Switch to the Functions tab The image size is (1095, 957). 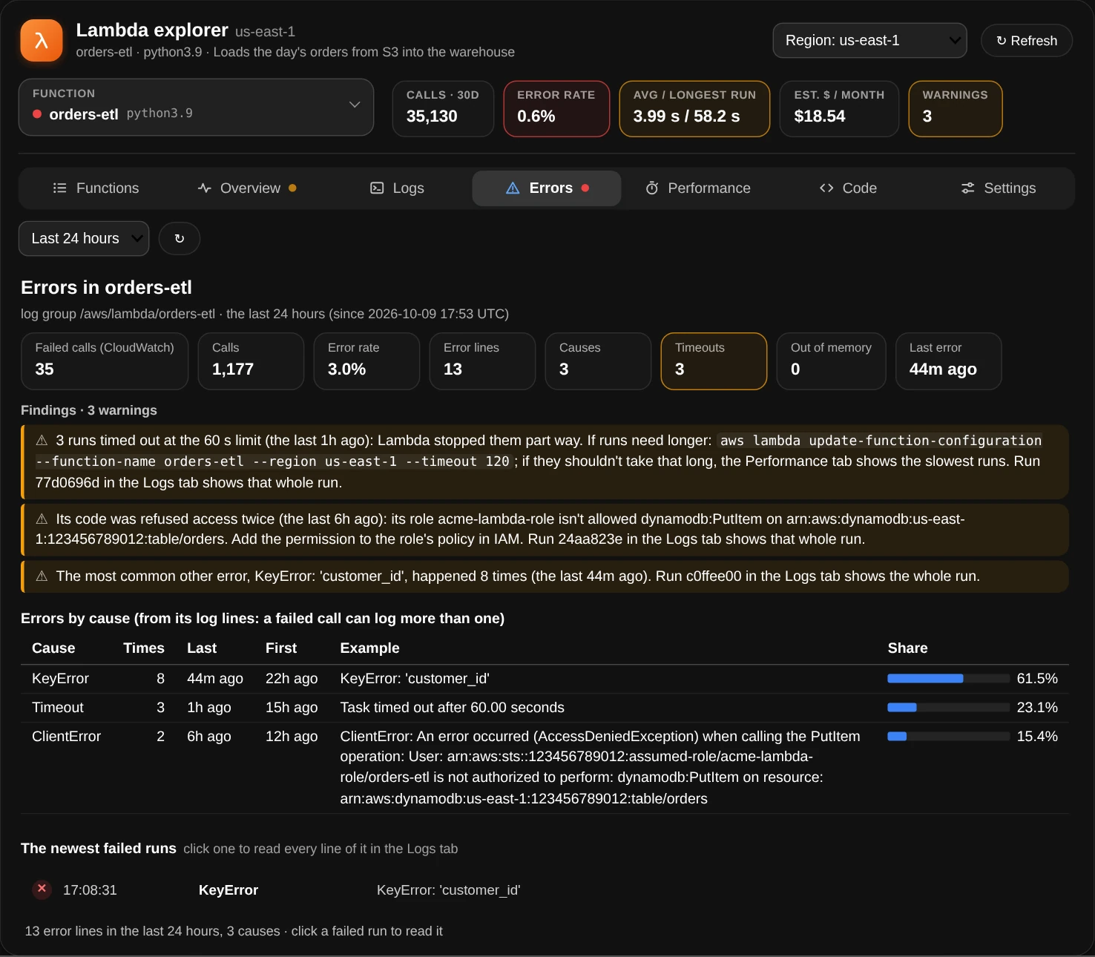coord(96,188)
